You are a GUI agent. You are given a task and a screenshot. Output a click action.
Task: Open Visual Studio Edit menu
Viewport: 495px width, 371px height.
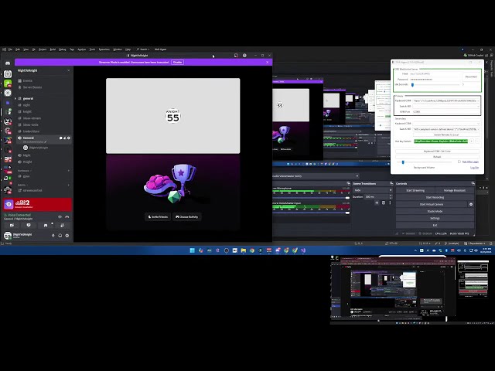coord(18,49)
